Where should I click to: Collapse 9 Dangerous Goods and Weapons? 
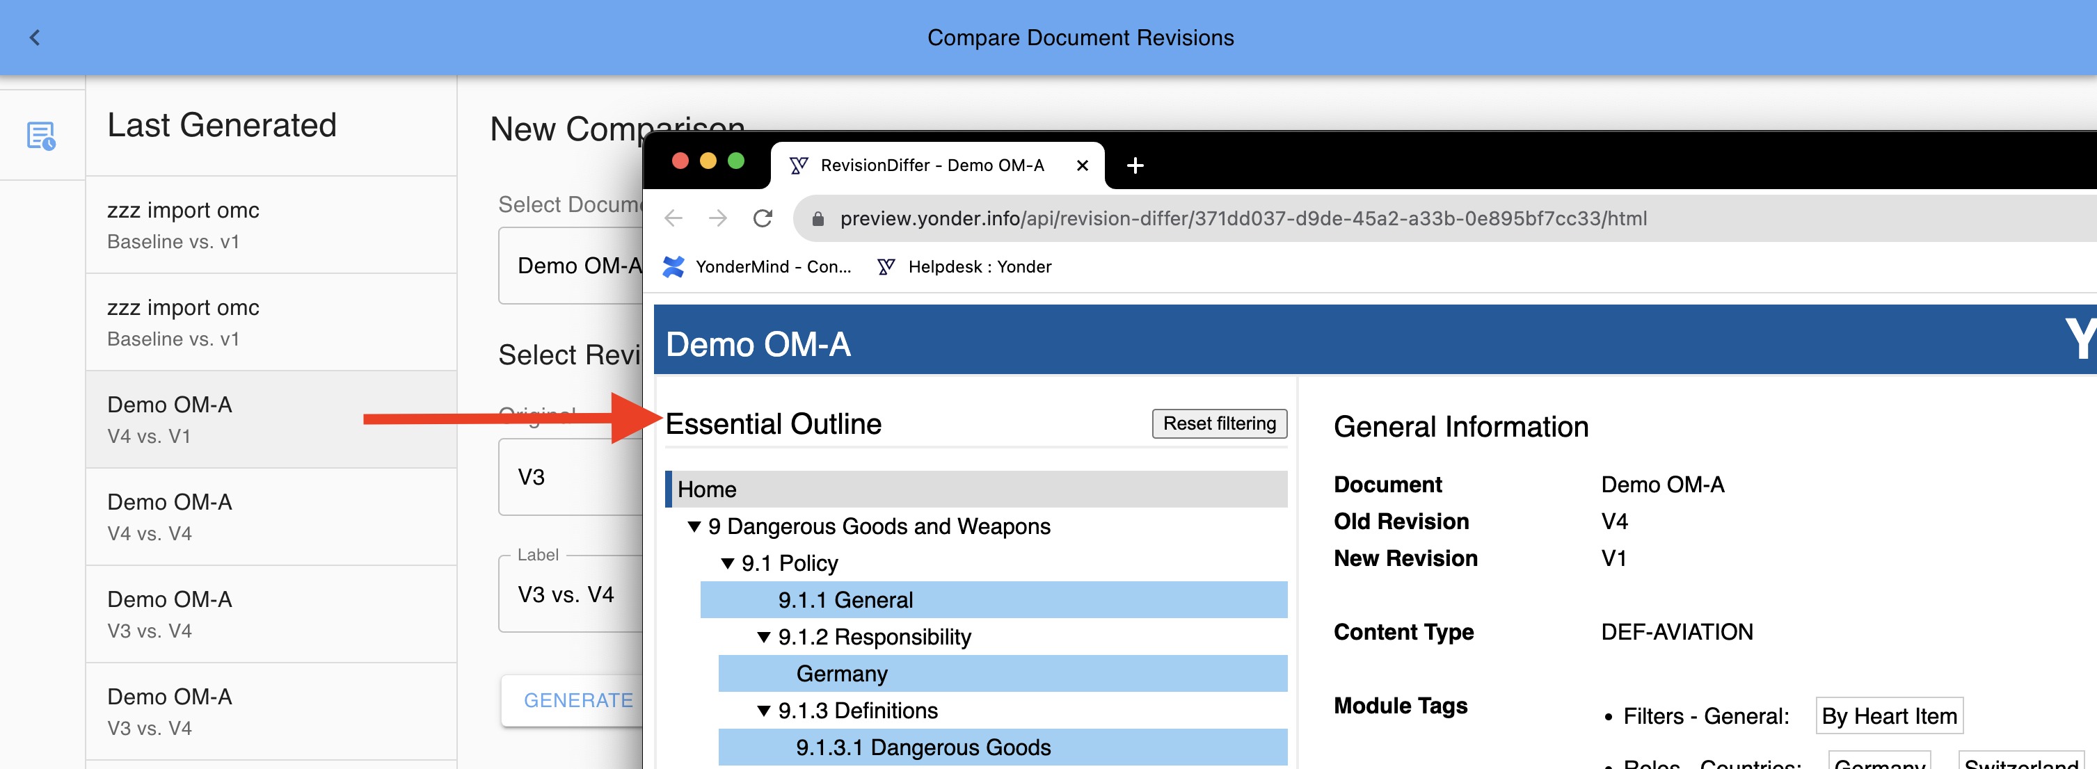pos(694,526)
